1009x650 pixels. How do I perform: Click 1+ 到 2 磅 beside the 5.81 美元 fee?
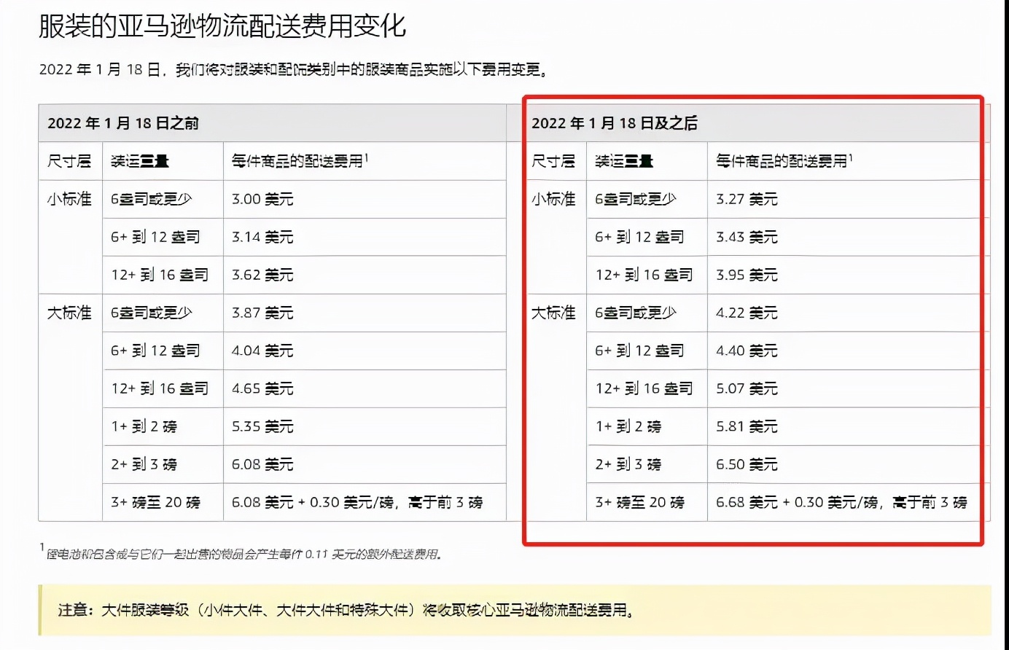[x=628, y=426]
